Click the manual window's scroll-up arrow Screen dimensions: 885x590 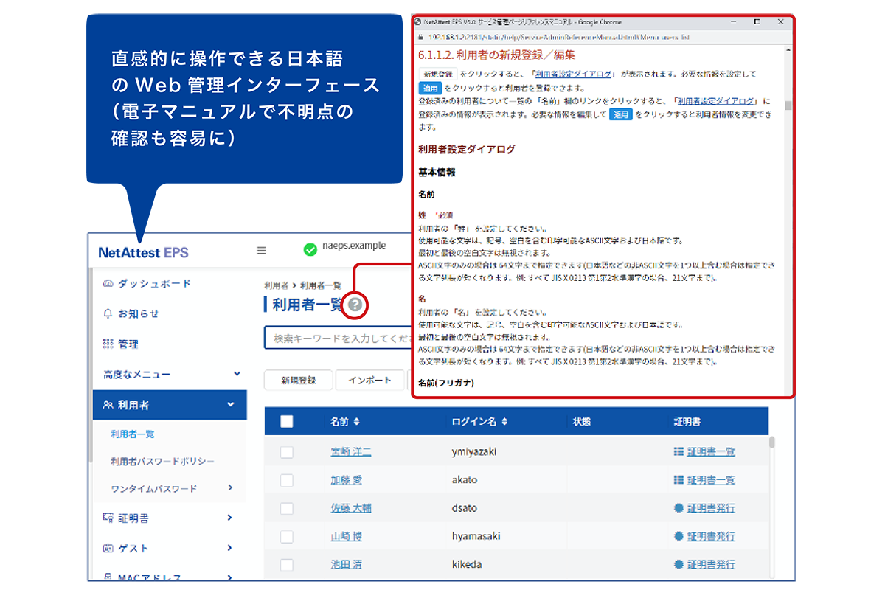788,50
